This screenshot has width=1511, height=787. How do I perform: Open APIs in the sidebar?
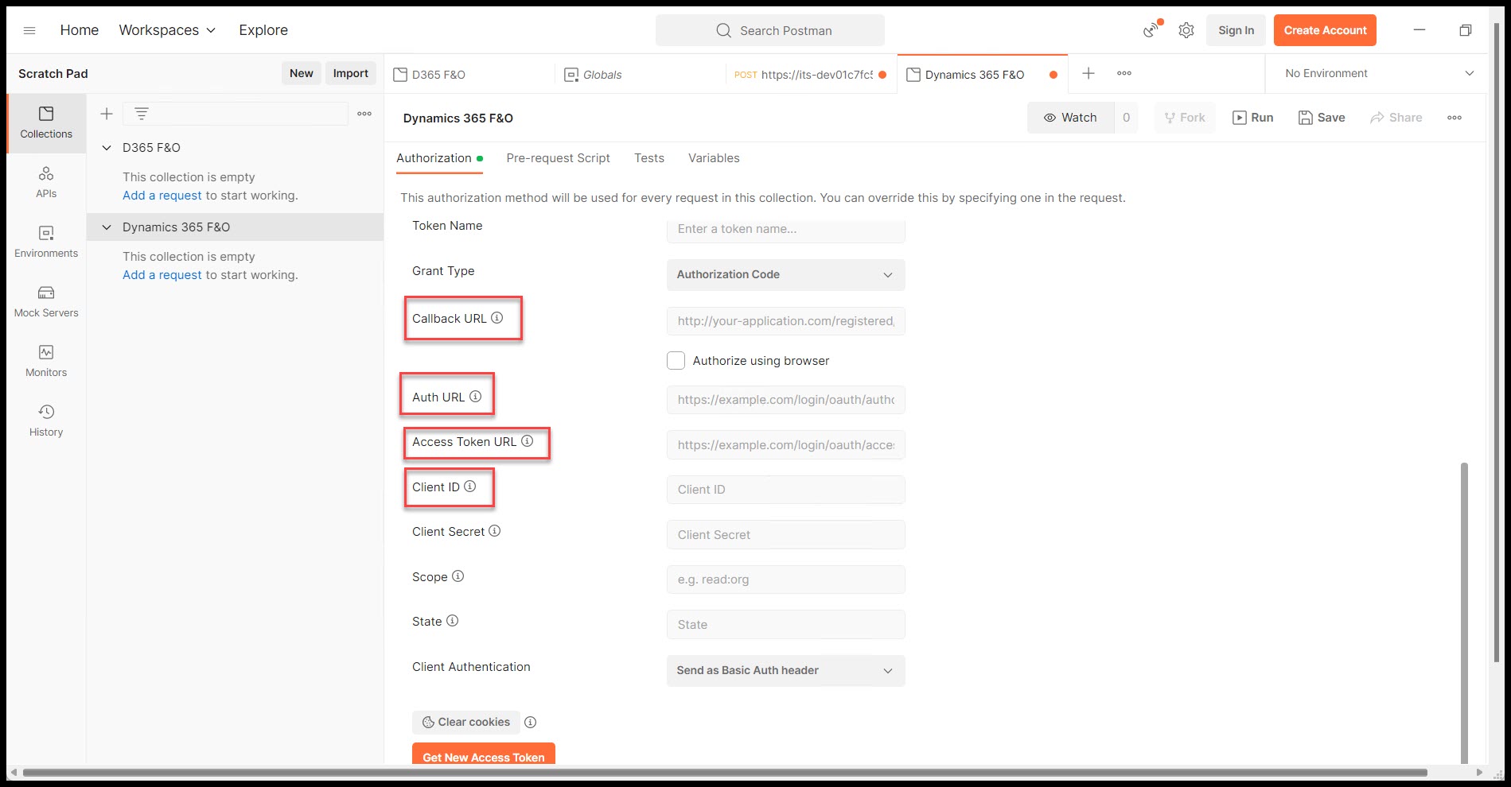(x=46, y=183)
